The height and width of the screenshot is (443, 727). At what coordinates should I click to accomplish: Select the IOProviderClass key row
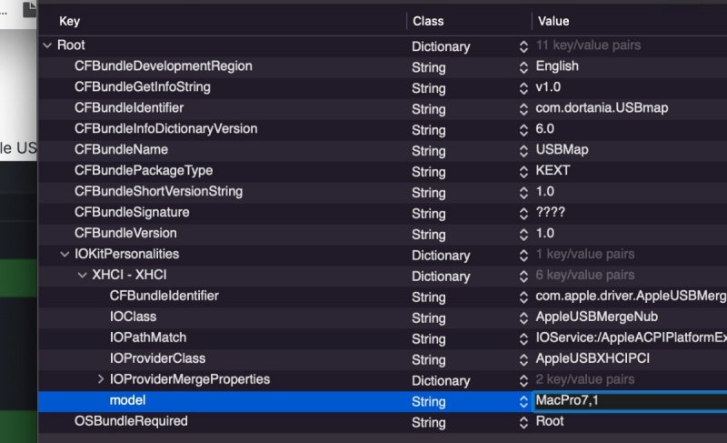158,358
